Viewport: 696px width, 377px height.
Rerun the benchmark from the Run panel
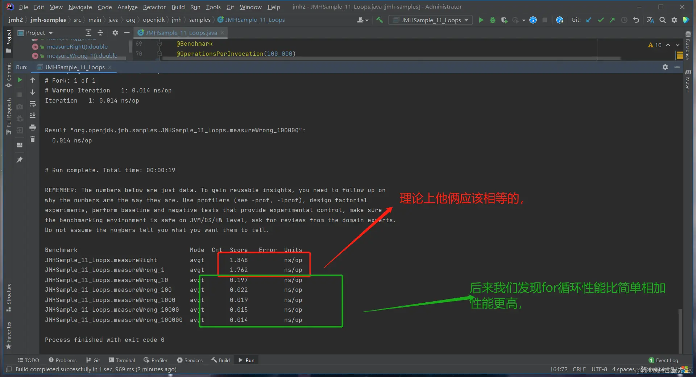[x=20, y=80]
